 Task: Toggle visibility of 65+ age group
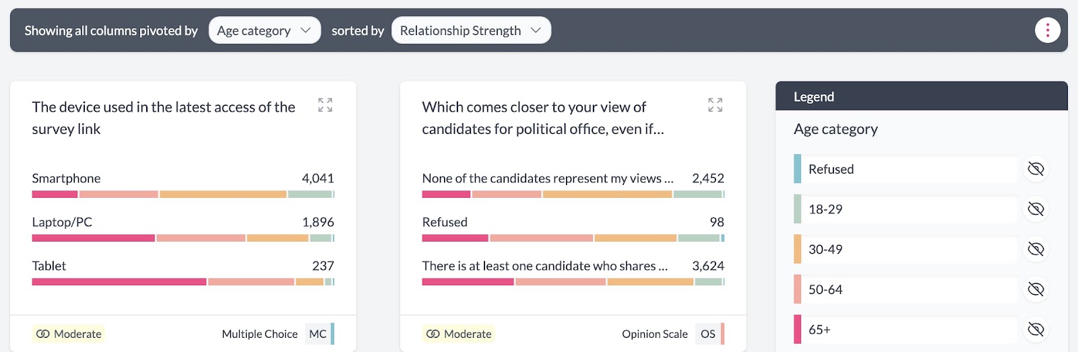coord(1036,329)
